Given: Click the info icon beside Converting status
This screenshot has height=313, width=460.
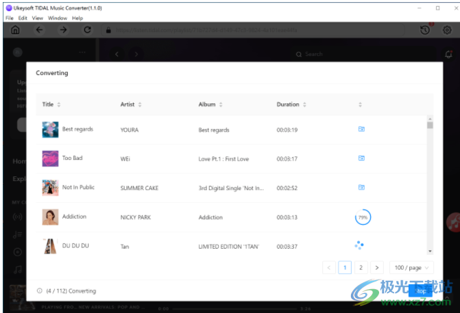Looking at the screenshot, I should (39, 290).
